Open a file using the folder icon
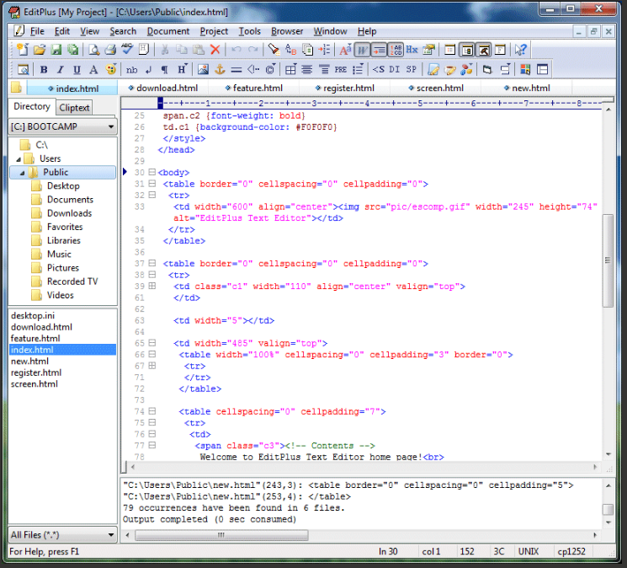The height and width of the screenshot is (568, 627). [40, 50]
